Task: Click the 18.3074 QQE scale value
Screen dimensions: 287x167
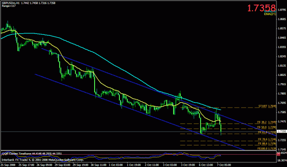Action: 282,160
